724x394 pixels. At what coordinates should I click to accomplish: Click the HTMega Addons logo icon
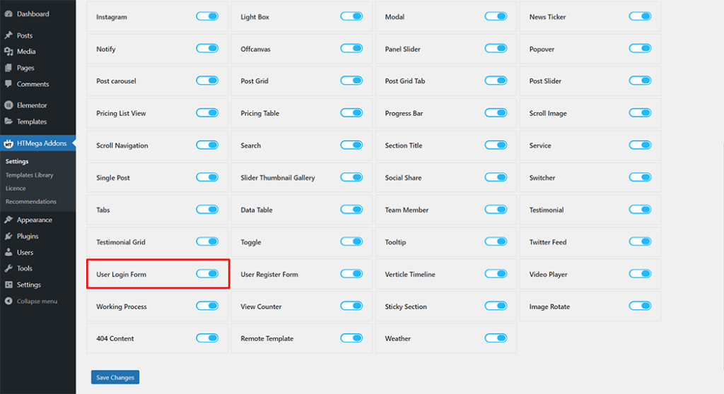click(8, 143)
